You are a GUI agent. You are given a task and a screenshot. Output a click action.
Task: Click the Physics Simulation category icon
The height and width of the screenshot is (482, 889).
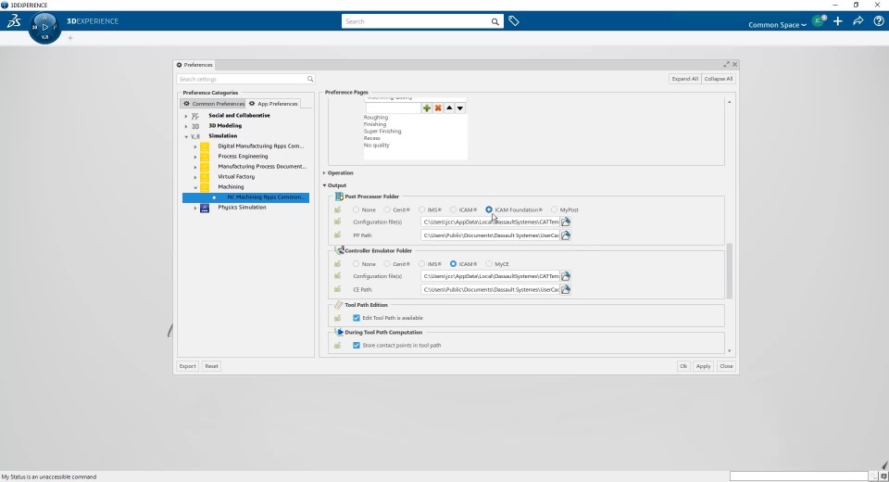point(205,208)
